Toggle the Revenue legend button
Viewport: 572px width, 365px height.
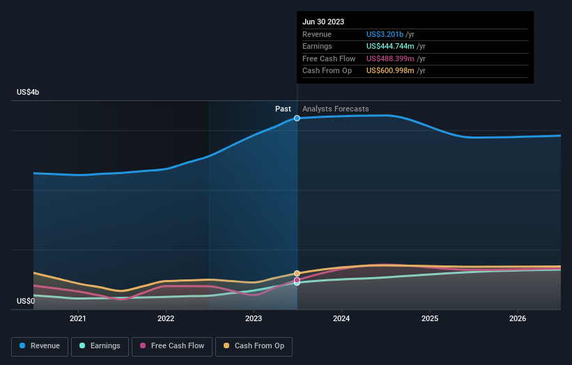point(40,346)
